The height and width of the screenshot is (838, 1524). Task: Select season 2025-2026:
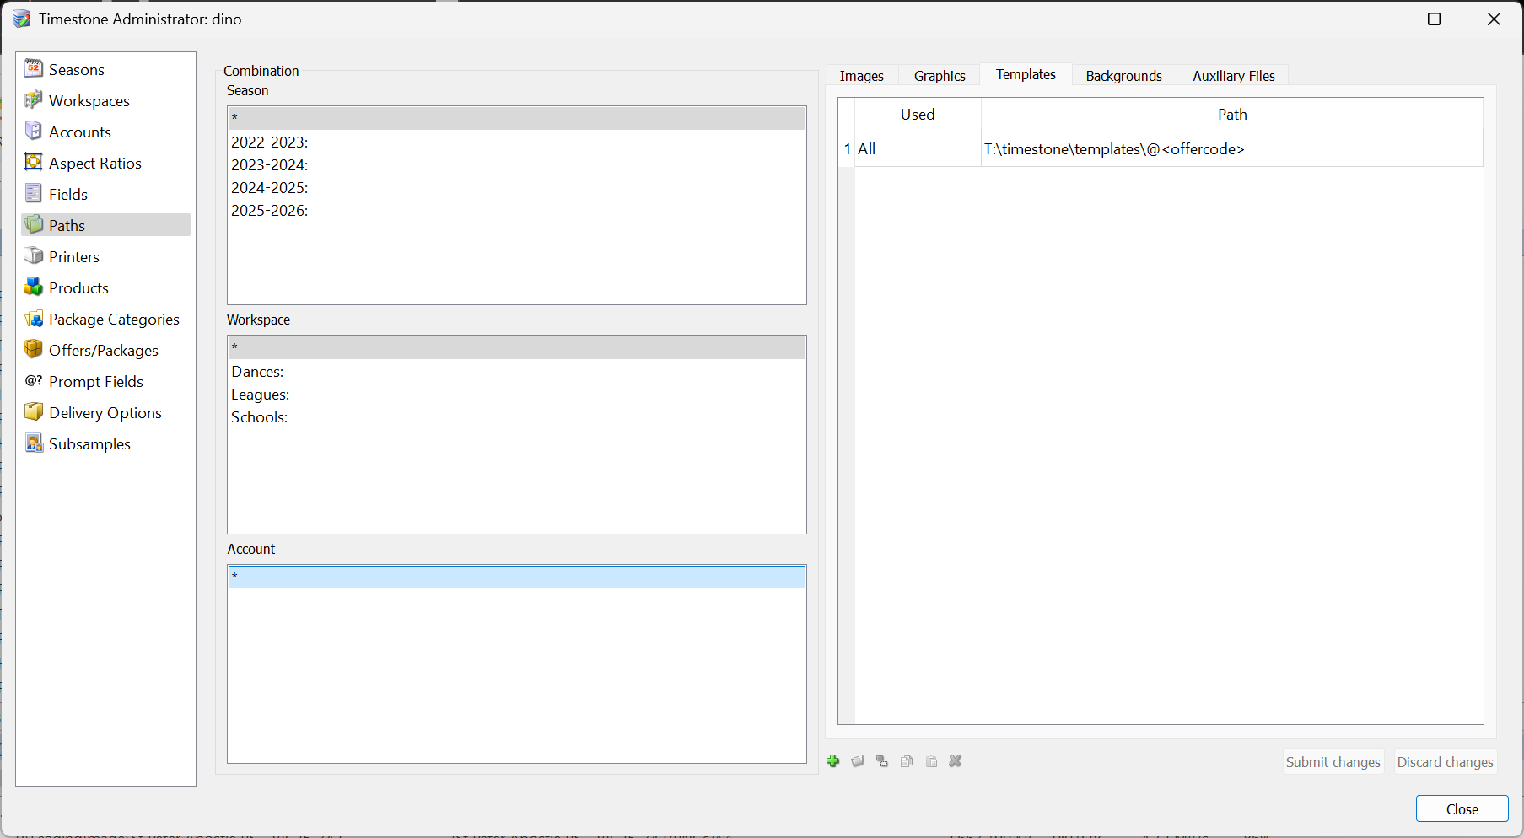(x=517, y=210)
